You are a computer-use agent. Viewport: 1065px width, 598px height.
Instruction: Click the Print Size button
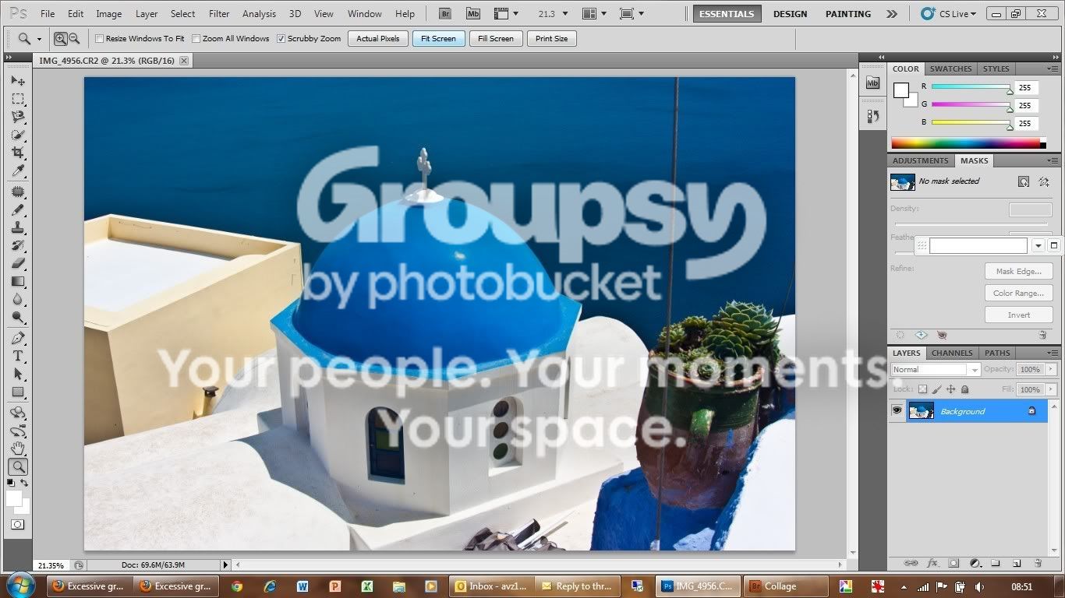552,38
